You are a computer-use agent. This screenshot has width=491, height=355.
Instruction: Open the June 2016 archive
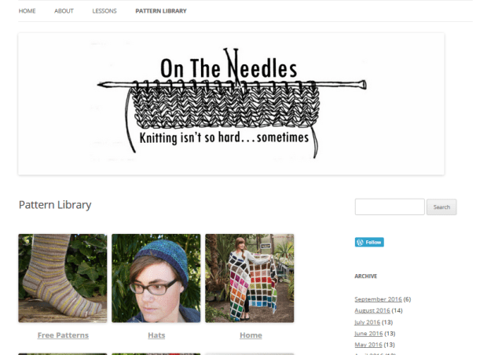click(368, 333)
